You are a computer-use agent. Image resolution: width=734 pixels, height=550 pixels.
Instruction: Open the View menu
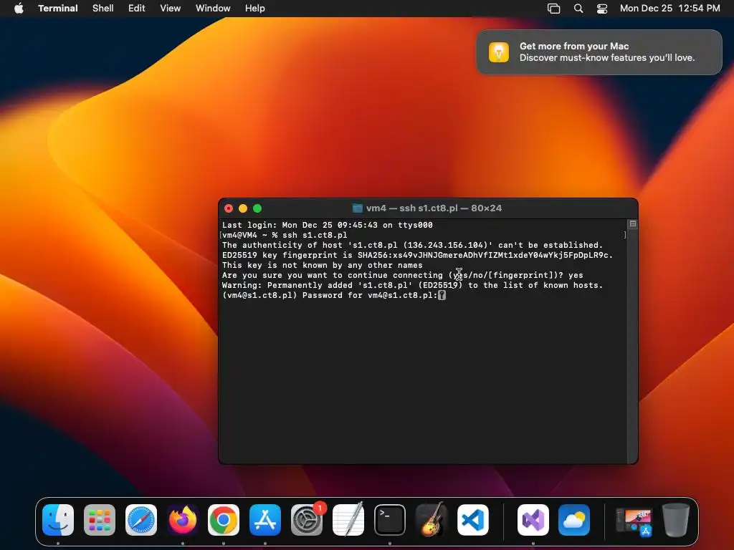(171, 9)
